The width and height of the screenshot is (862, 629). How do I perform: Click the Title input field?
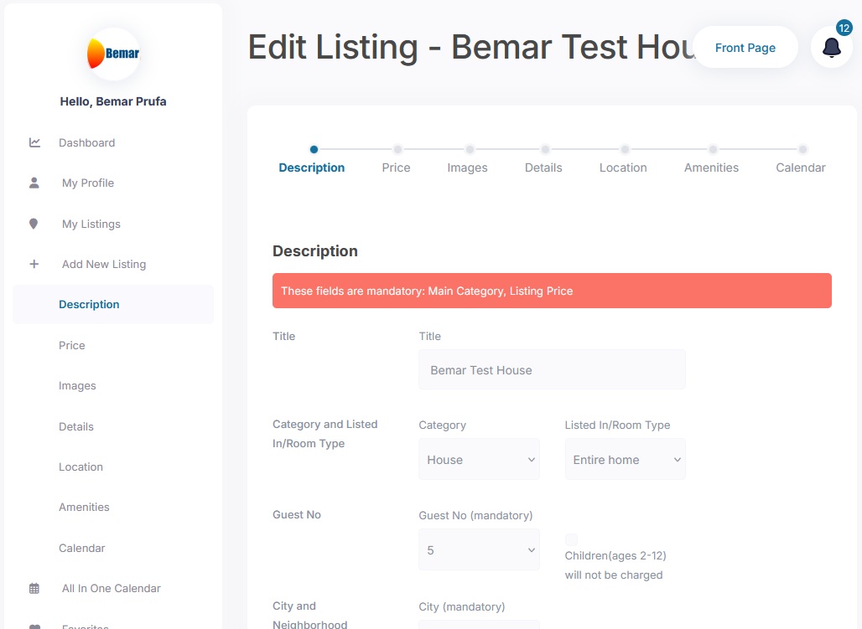[552, 370]
